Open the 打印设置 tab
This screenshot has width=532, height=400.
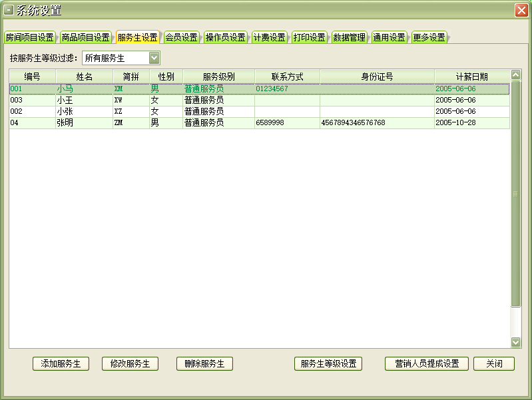point(309,37)
